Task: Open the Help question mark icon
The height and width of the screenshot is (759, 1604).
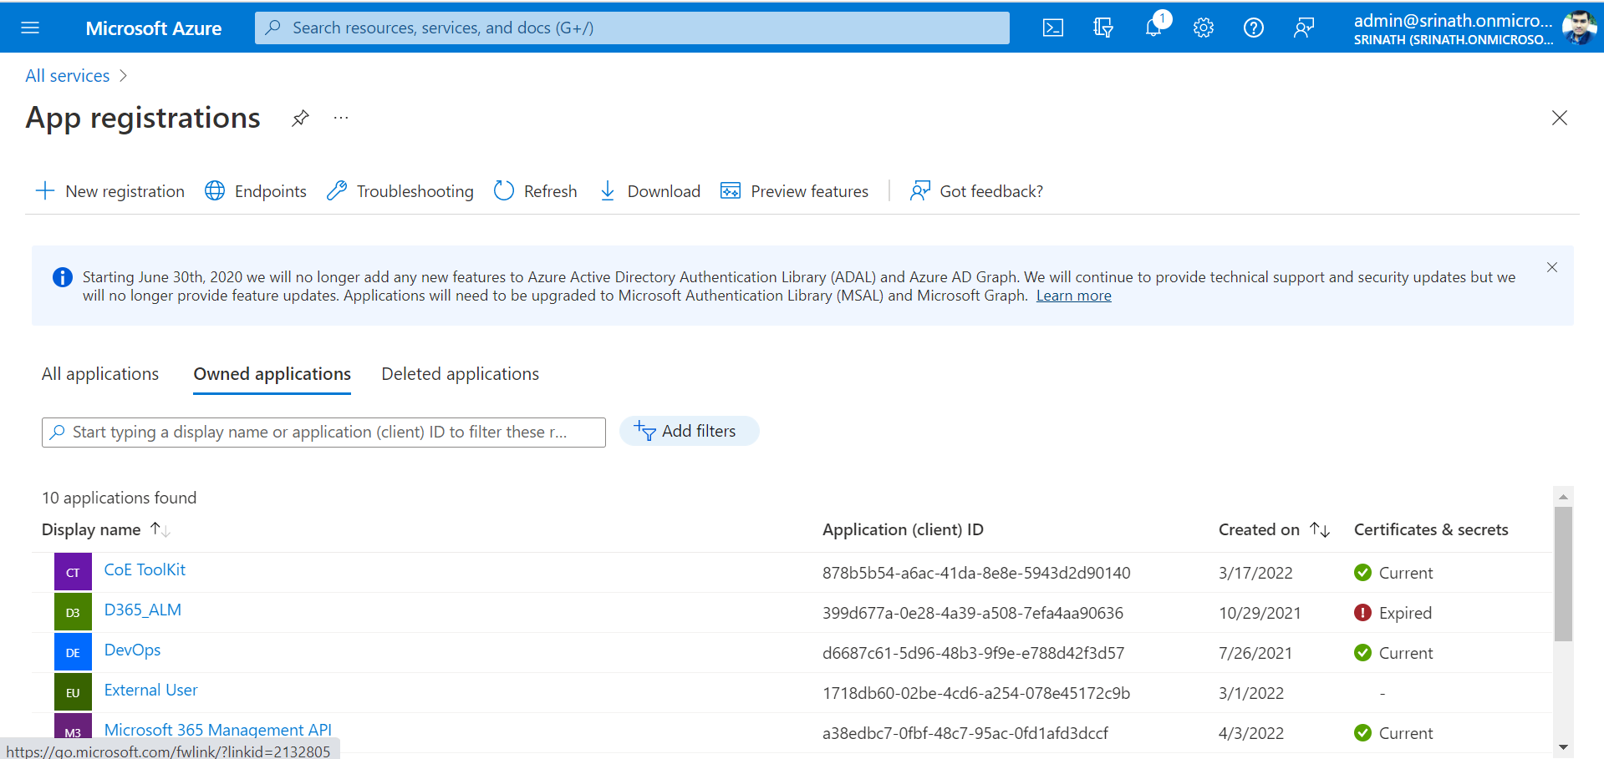Action: click(x=1253, y=28)
